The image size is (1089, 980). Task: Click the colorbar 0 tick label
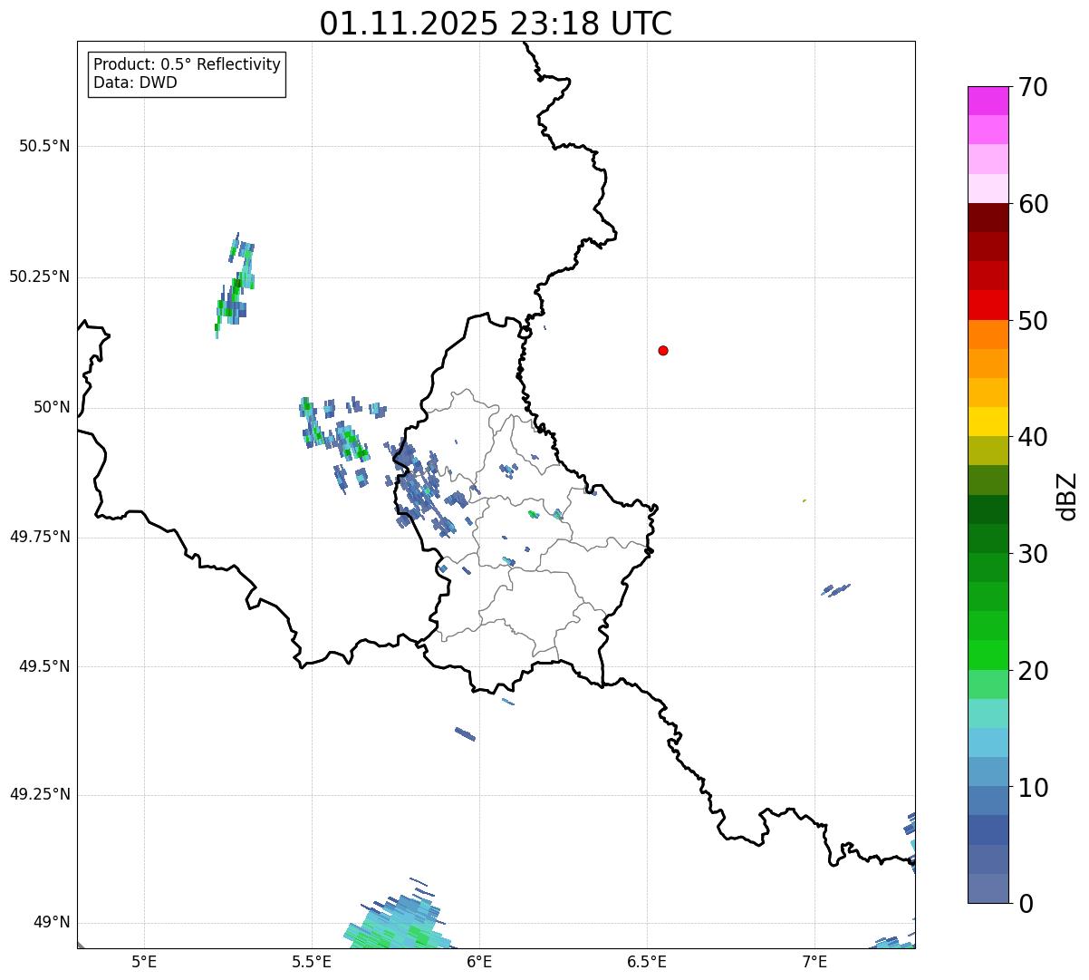[1025, 904]
